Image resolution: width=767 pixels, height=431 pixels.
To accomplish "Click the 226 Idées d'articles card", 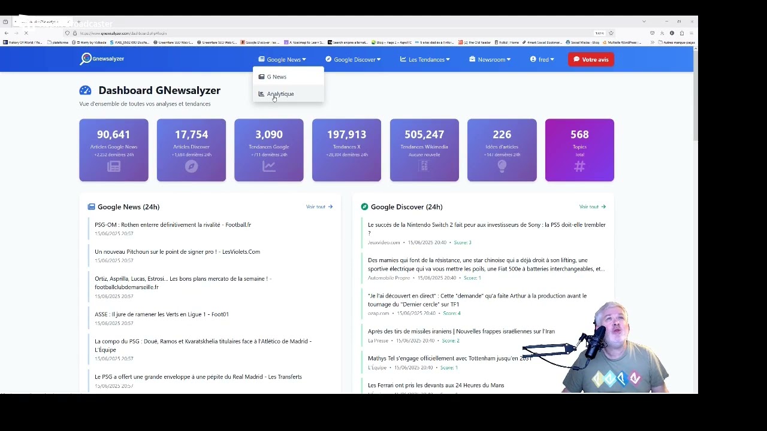I will click(502, 150).
